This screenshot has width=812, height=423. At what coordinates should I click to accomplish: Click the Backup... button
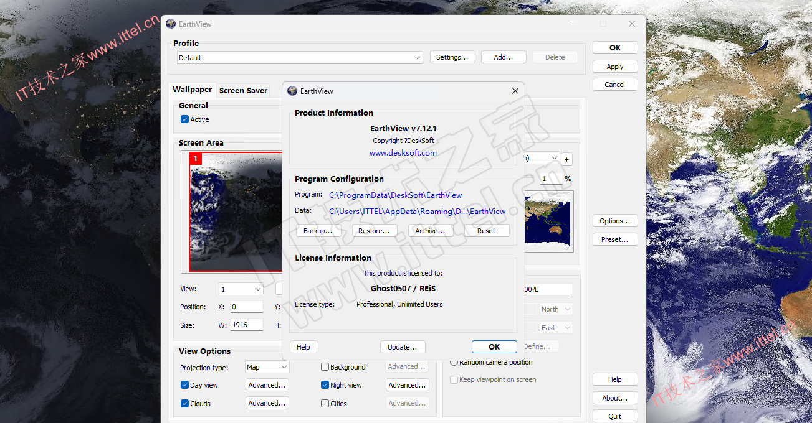coord(318,231)
